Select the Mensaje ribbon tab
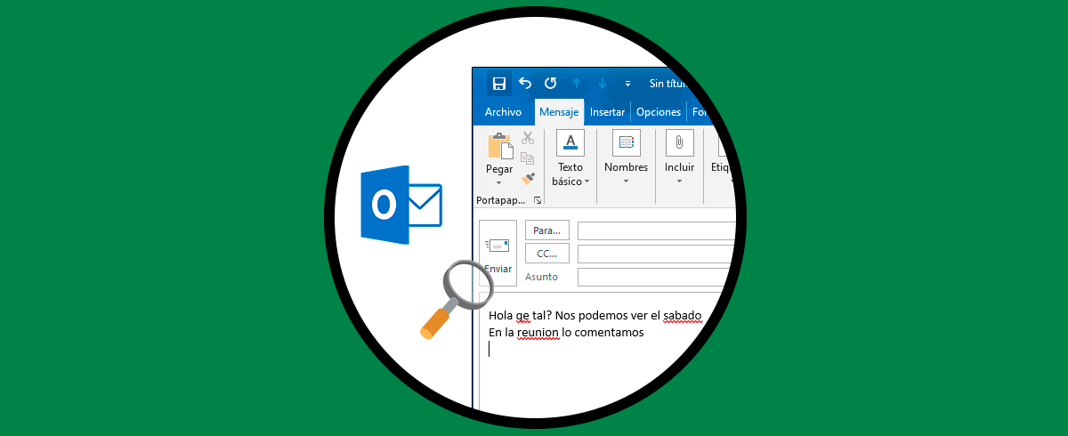Screen dimensions: 1068x436 [x=559, y=112]
